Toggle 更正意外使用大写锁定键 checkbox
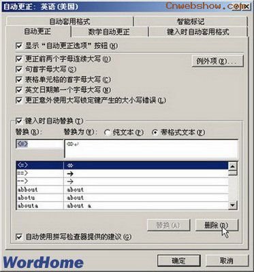254x272 pixels. (19, 100)
